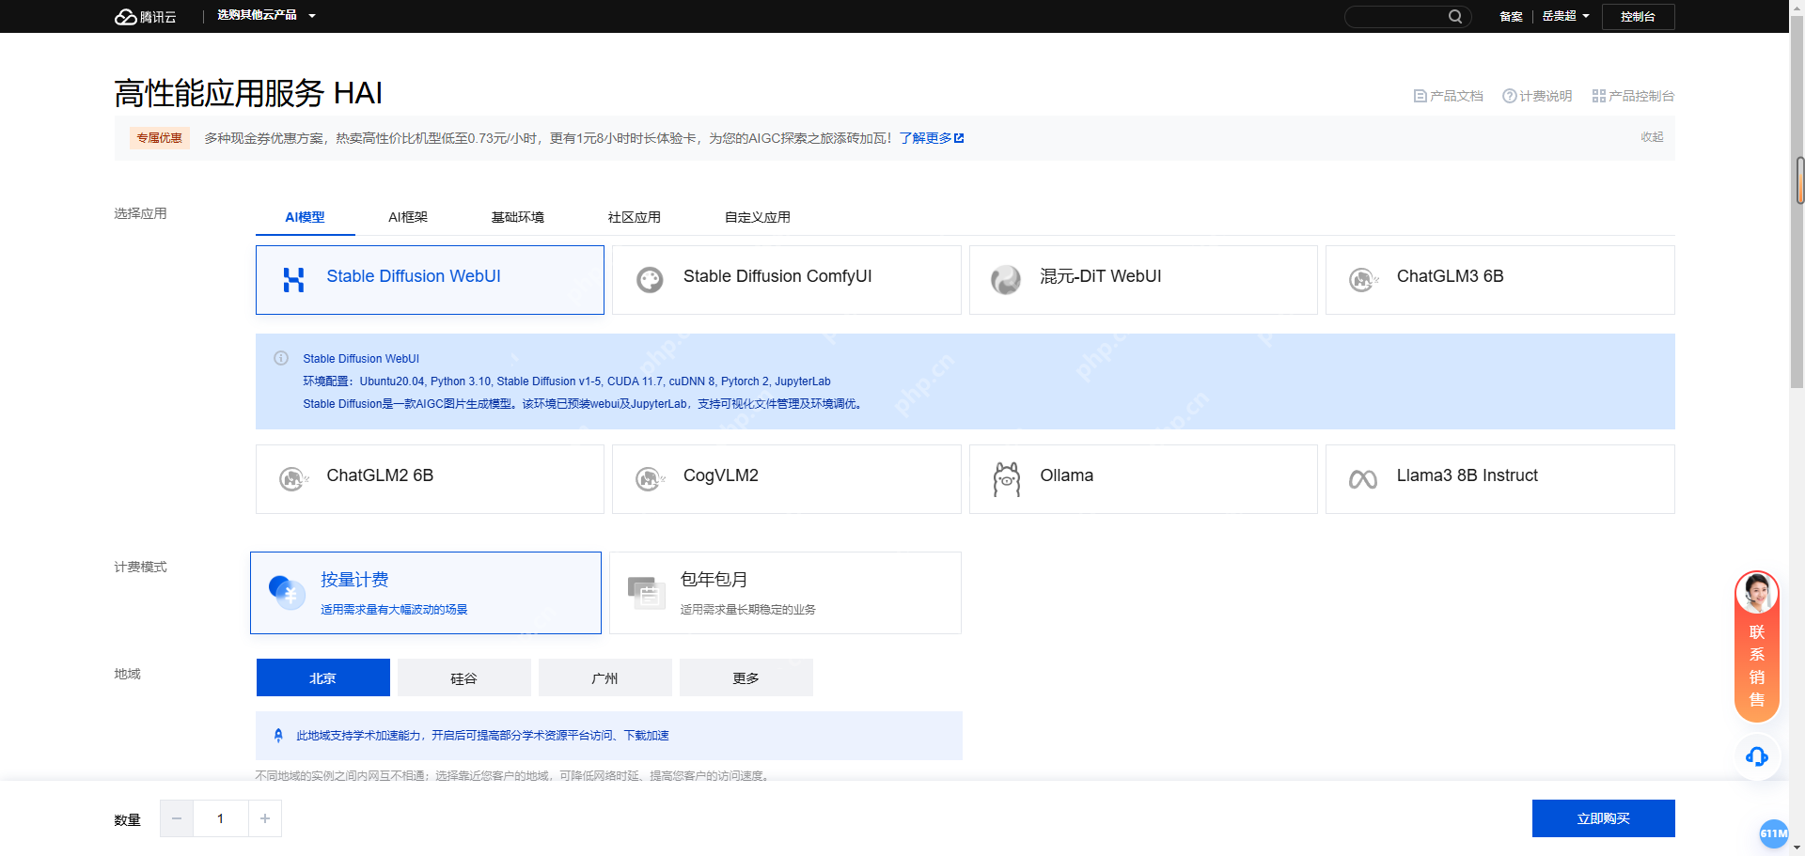Click the Llama3 8B Meta logo icon
The height and width of the screenshot is (856, 1805).
tap(1363, 479)
